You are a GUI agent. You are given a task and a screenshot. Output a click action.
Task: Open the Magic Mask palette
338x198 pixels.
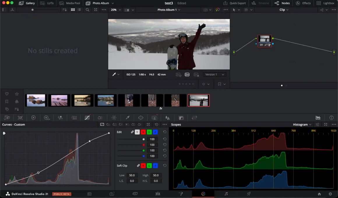point(154,117)
